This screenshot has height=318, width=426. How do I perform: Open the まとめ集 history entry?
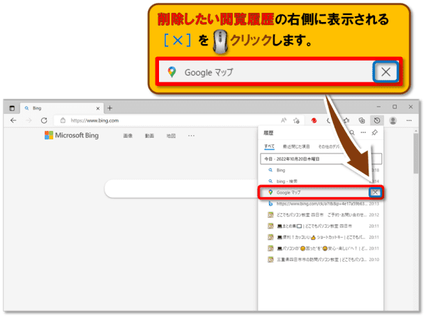coord(321,226)
